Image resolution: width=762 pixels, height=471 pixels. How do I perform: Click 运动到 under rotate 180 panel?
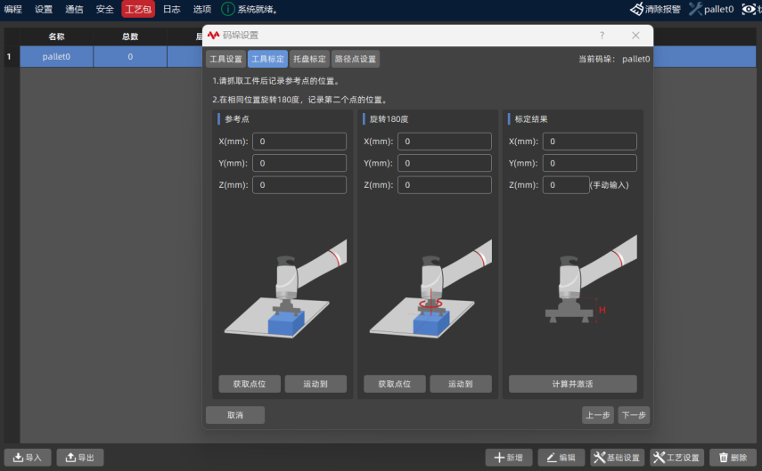[x=461, y=384]
